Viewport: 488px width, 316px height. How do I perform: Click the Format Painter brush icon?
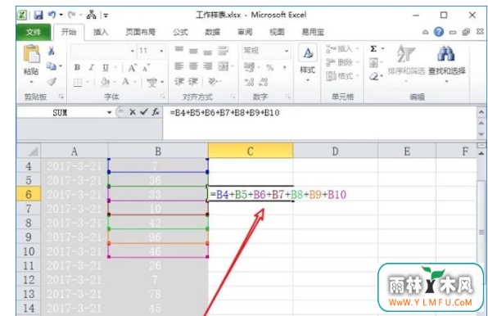pos(52,82)
